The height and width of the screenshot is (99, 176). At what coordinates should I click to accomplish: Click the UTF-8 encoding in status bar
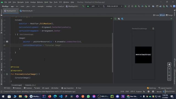click(x=133, y=92)
